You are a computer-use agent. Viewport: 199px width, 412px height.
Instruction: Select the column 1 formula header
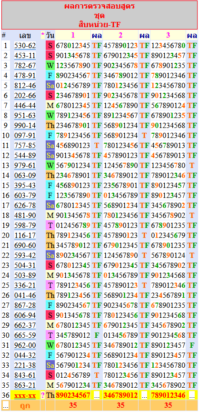(x=73, y=35)
